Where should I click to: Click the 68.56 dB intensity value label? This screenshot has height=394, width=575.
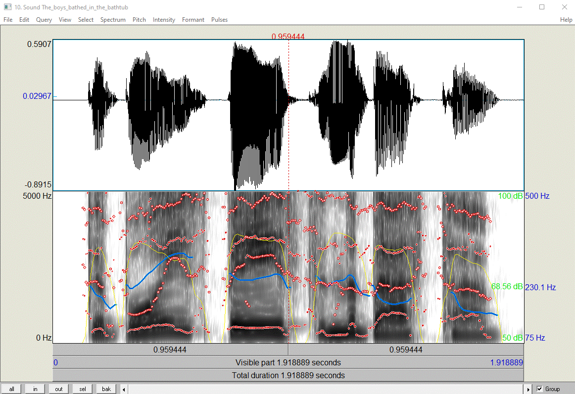click(507, 286)
